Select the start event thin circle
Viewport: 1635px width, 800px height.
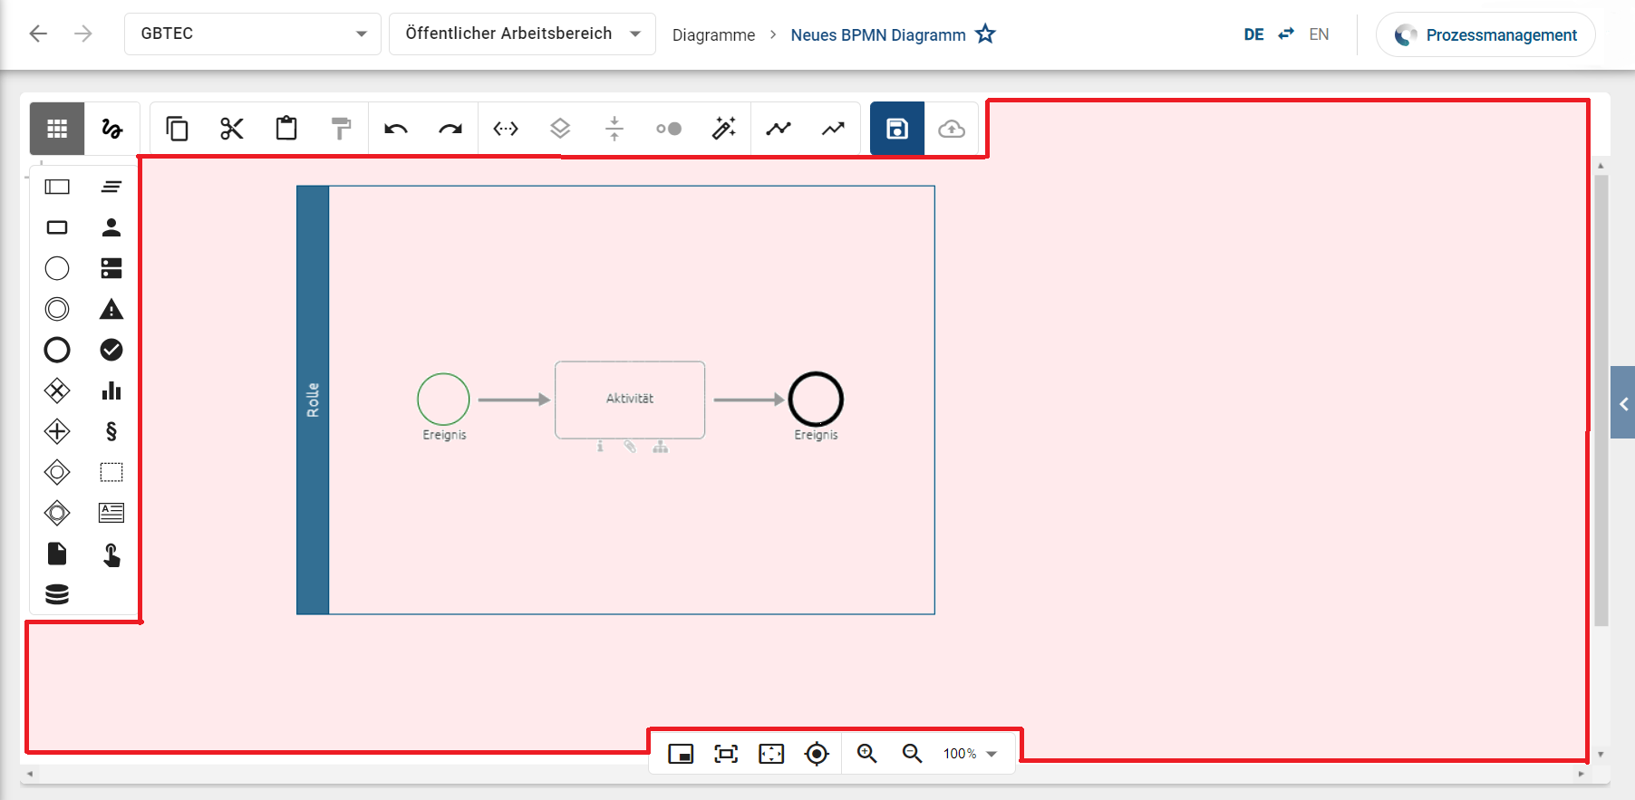click(57, 268)
